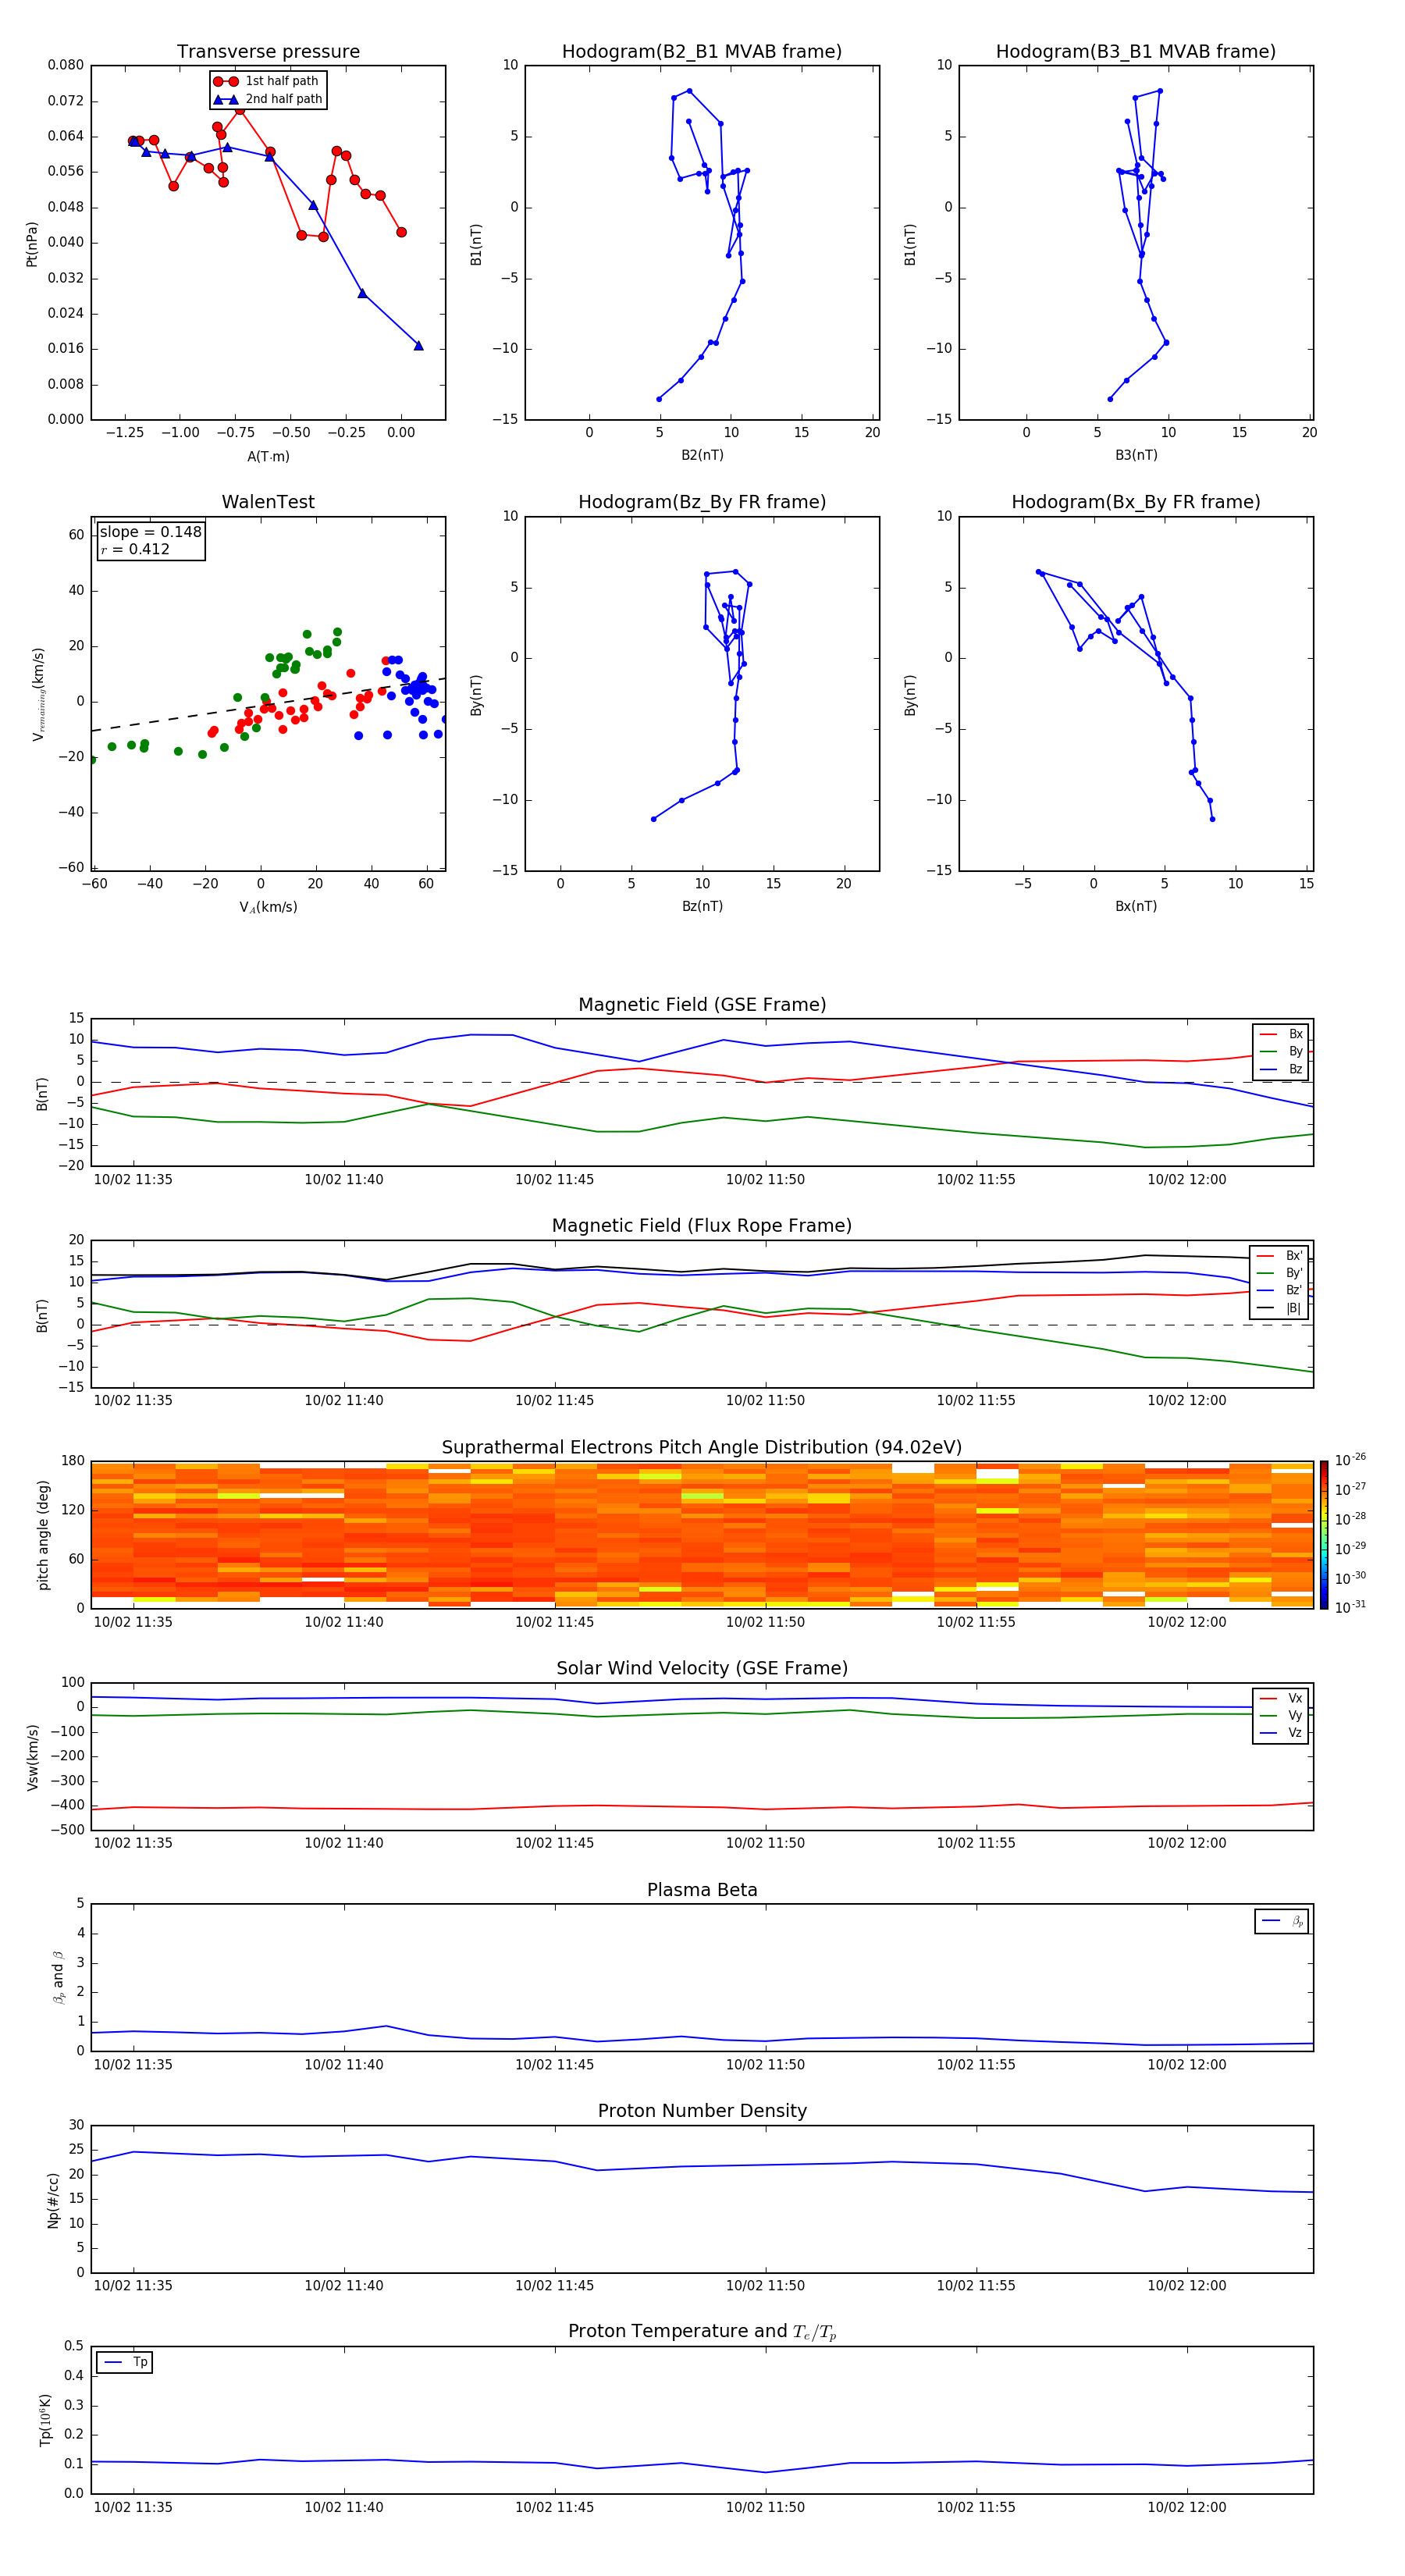Click the "Vsw(km/s)" y-axis label
The height and width of the screenshot is (2576, 1405).
[x=33, y=1757]
